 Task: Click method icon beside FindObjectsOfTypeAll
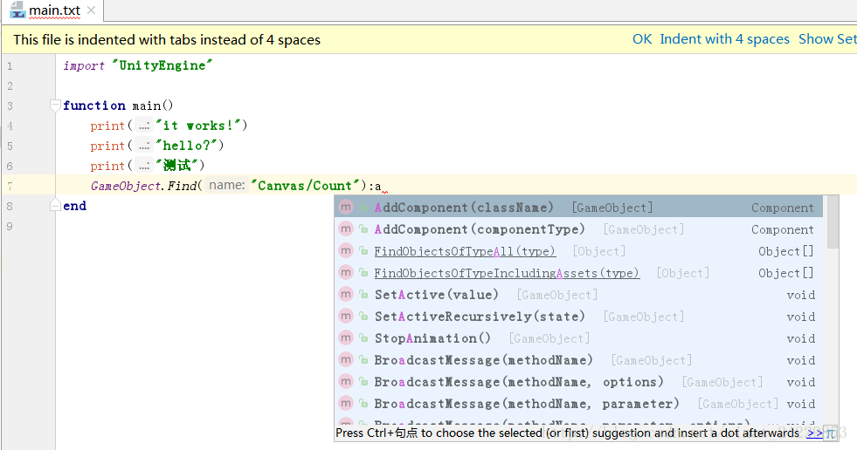click(346, 251)
